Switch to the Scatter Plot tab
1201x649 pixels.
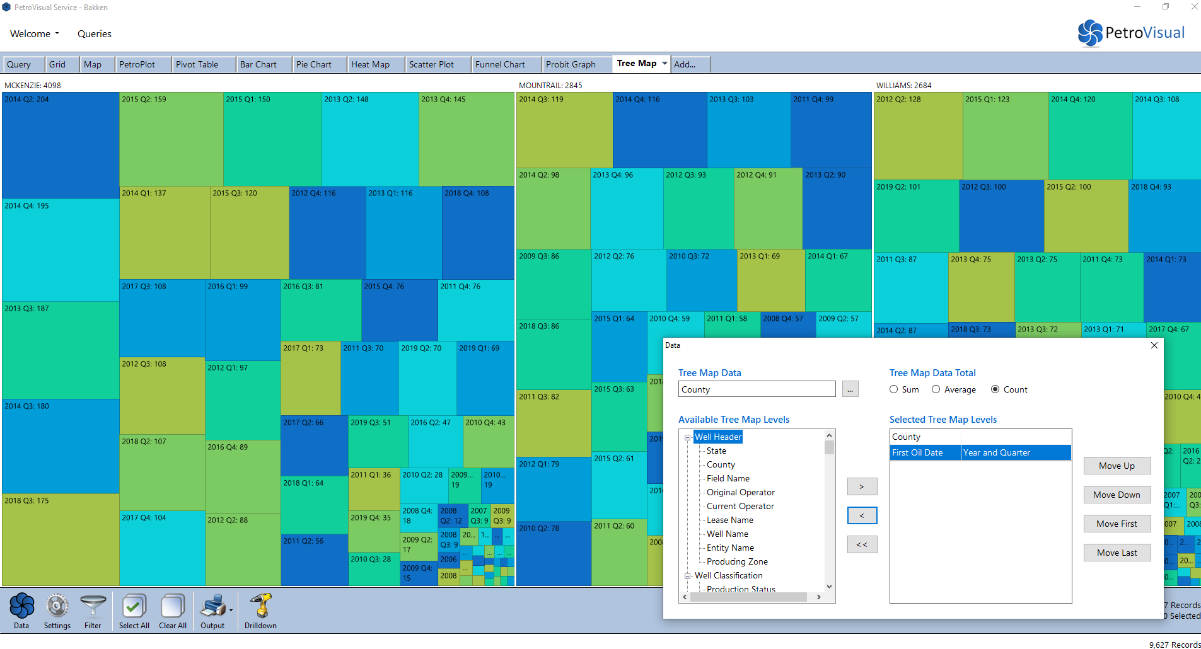tap(431, 64)
